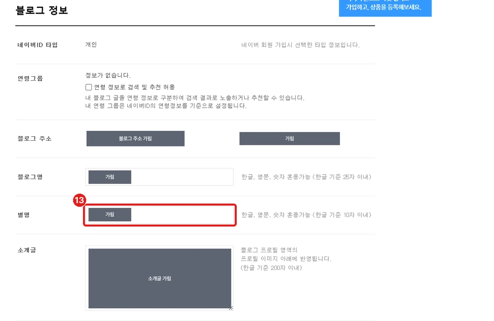The height and width of the screenshot is (321, 494).
Task: Click the 블로그명 row label
Action: [29, 177]
